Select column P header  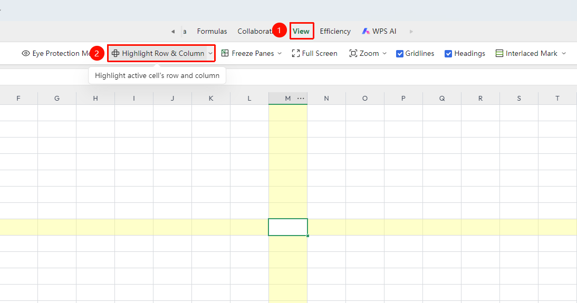tap(403, 98)
